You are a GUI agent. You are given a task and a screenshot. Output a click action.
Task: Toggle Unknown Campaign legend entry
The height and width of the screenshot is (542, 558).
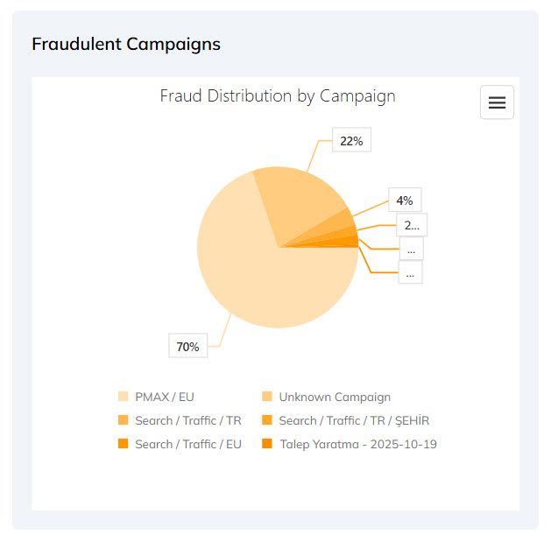tap(334, 397)
